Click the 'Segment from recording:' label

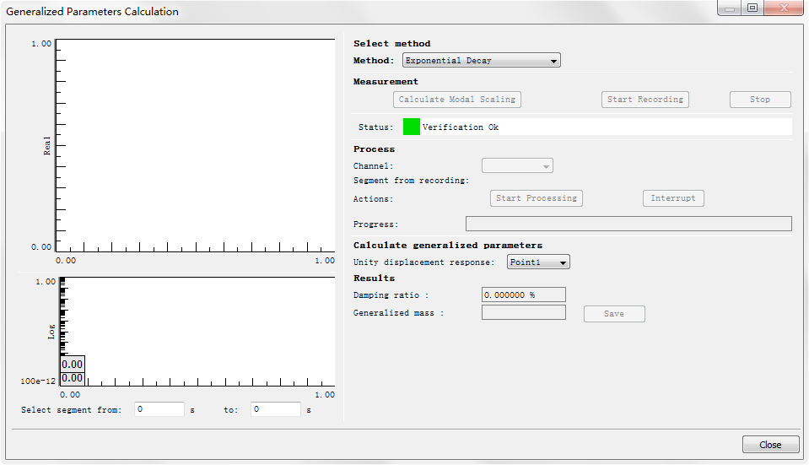point(411,180)
